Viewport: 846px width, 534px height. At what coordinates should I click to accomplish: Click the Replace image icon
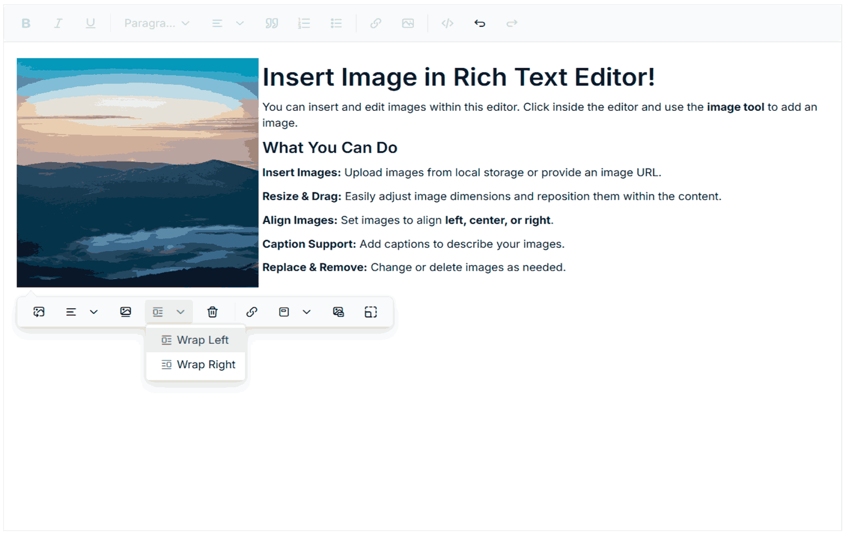tap(39, 312)
